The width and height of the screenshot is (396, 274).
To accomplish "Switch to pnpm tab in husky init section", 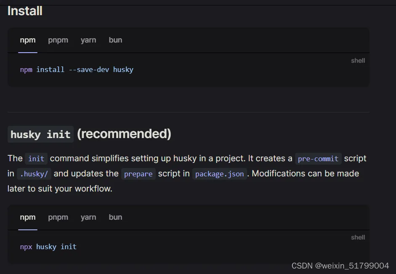I will pos(58,218).
